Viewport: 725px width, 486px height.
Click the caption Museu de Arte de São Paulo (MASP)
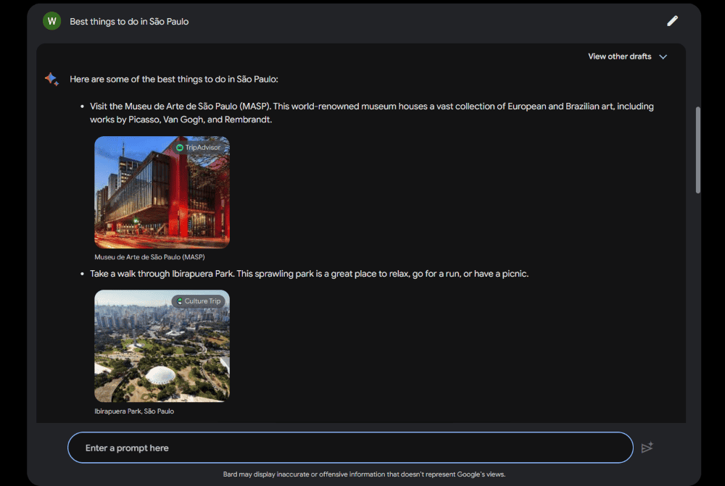149,257
